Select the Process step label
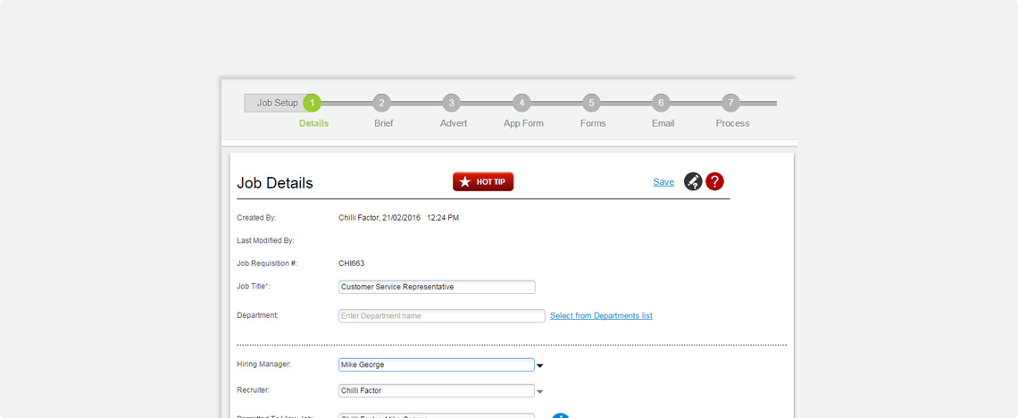 click(732, 123)
